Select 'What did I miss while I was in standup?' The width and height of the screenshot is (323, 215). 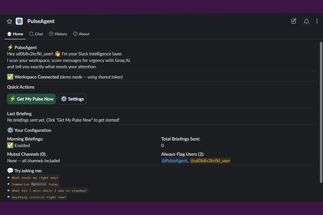point(49,191)
